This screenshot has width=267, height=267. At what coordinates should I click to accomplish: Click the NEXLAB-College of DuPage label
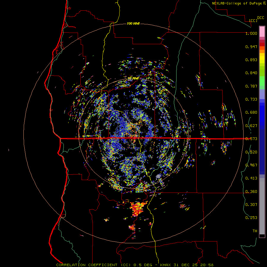pos(237,3)
